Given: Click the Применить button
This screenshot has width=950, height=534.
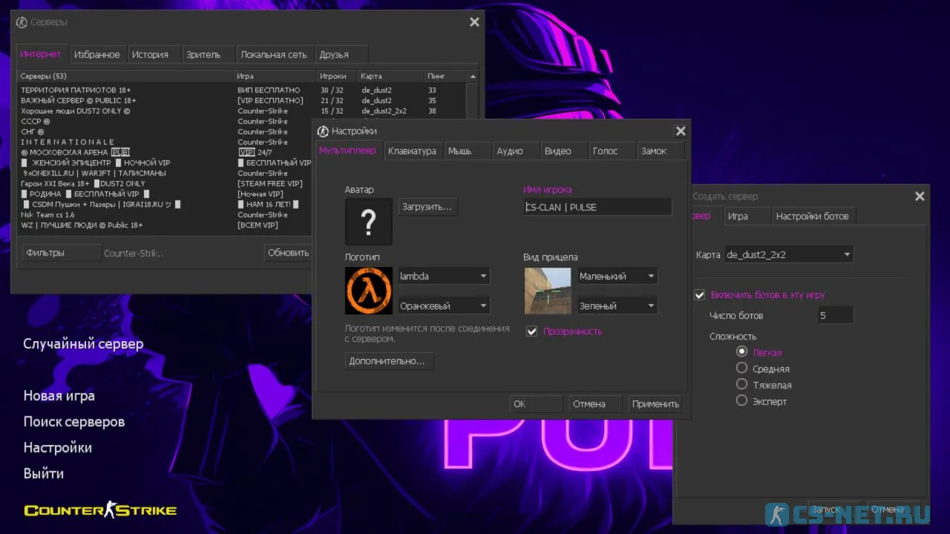Looking at the screenshot, I should [x=655, y=404].
